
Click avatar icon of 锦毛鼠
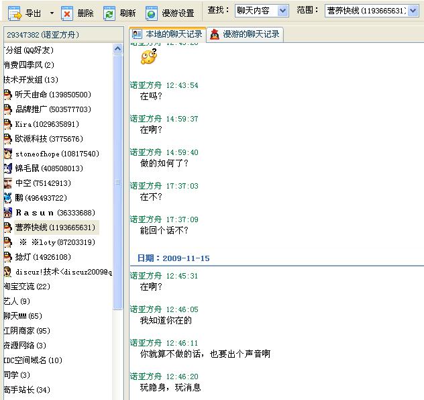point(8,168)
